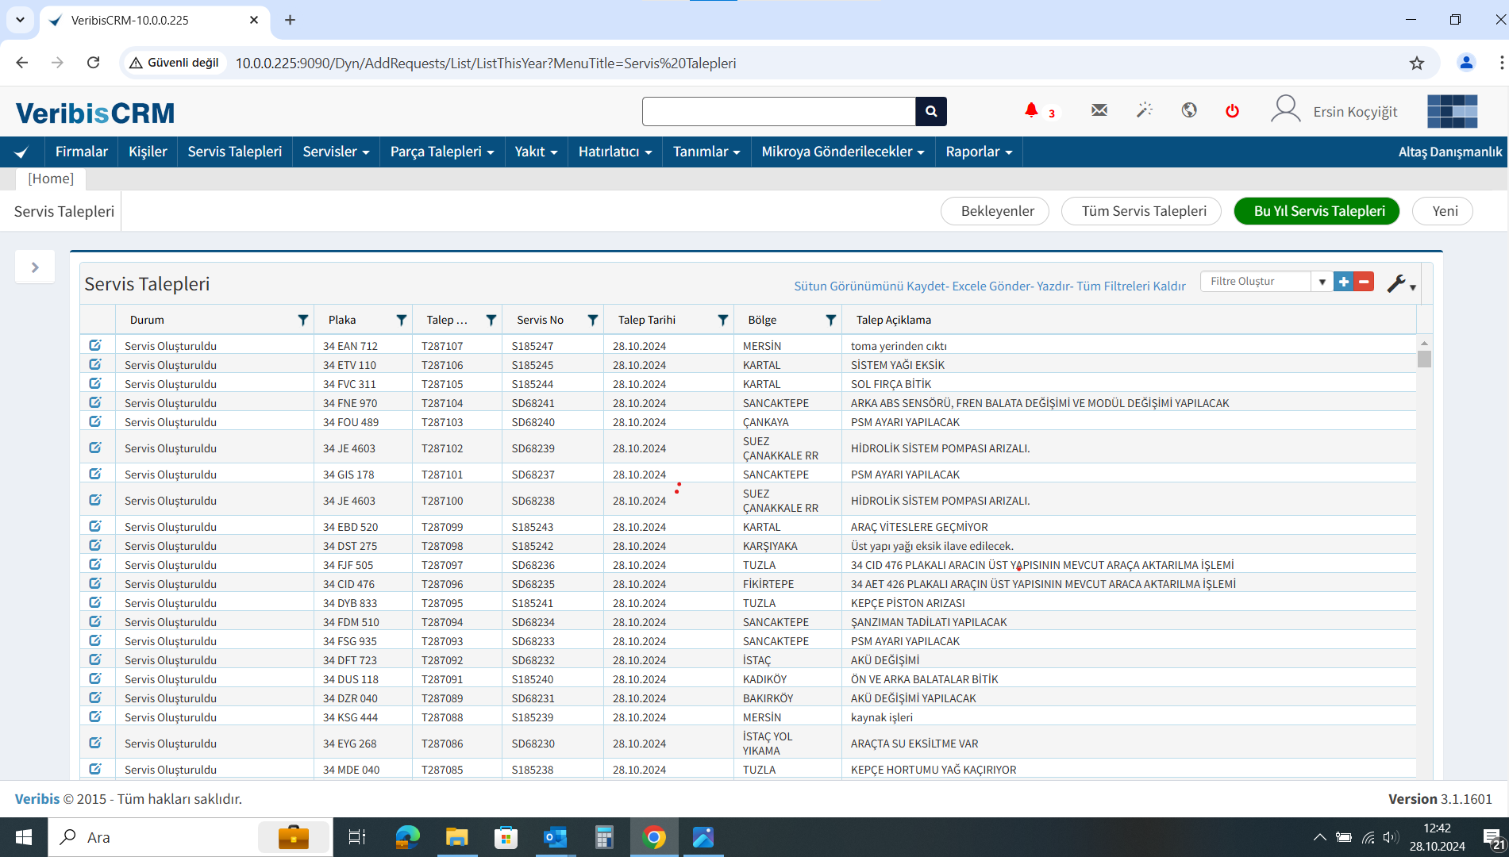Click the Talep Açıklama column header
Viewport: 1509px width, 857px height.
click(x=893, y=320)
